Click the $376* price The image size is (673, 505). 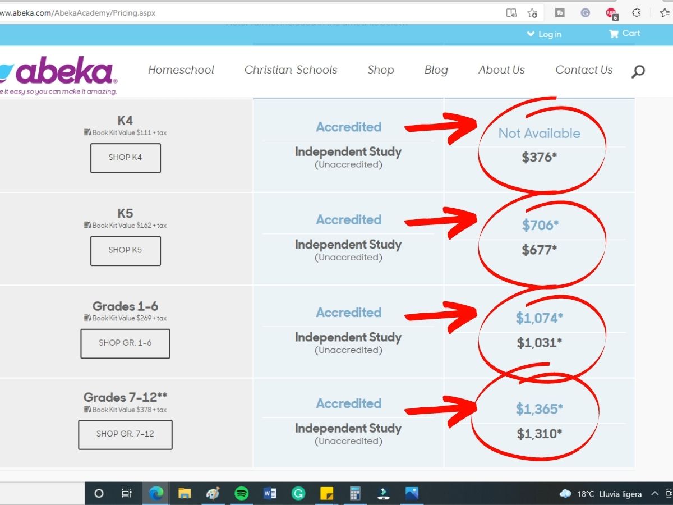click(x=540, y=158)
